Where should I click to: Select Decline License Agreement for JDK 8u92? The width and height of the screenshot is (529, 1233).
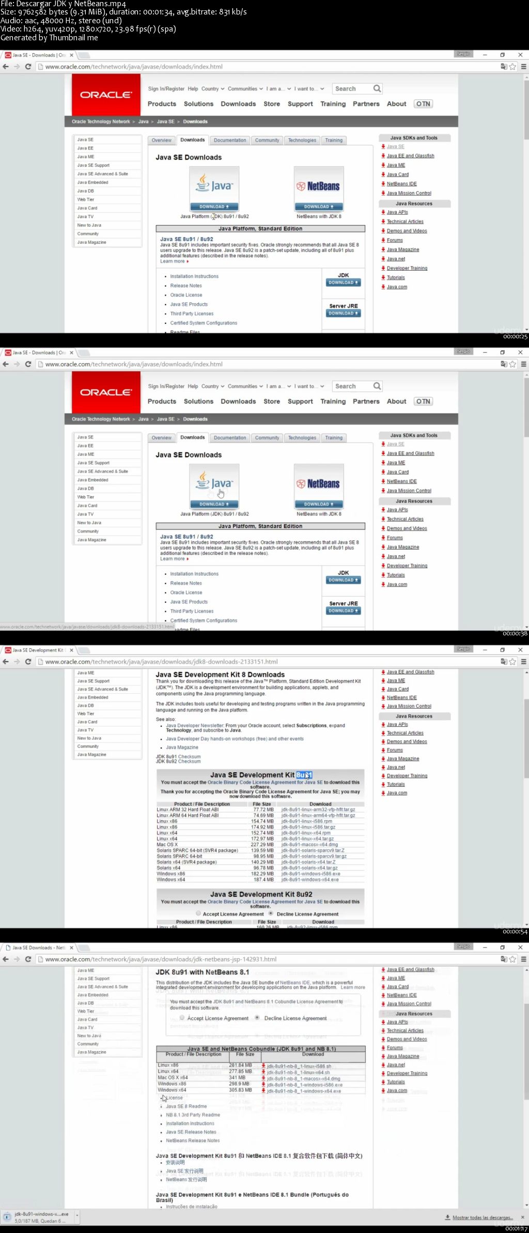coord(271,913)
